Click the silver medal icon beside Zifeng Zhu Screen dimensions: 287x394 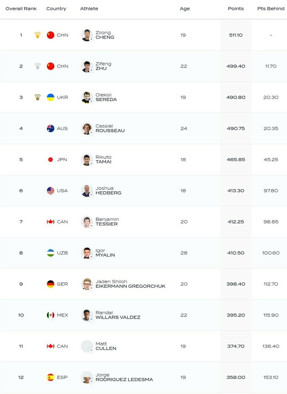(38, 66)
